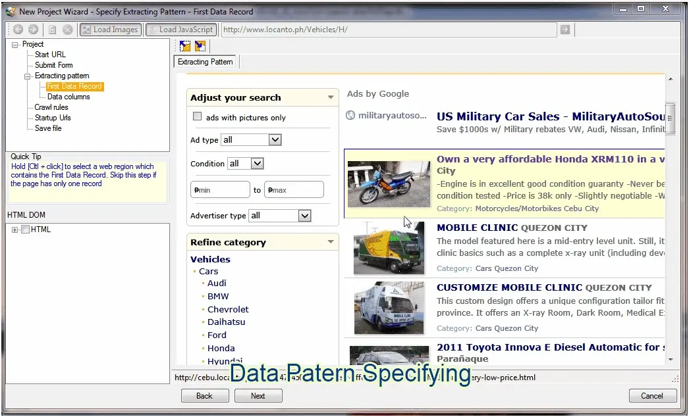This screenshot has height=417, width=689.
Task: Select Submit Form in project tree
Action: [x=53, y=65]
